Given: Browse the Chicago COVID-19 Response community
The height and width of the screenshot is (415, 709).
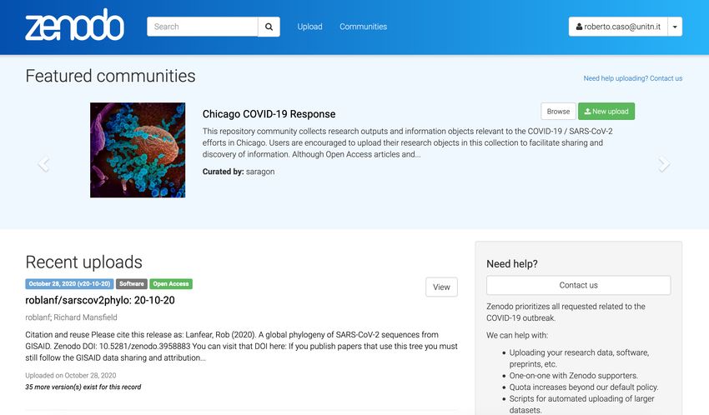Looking at the screenshot, I should [558, 112].
